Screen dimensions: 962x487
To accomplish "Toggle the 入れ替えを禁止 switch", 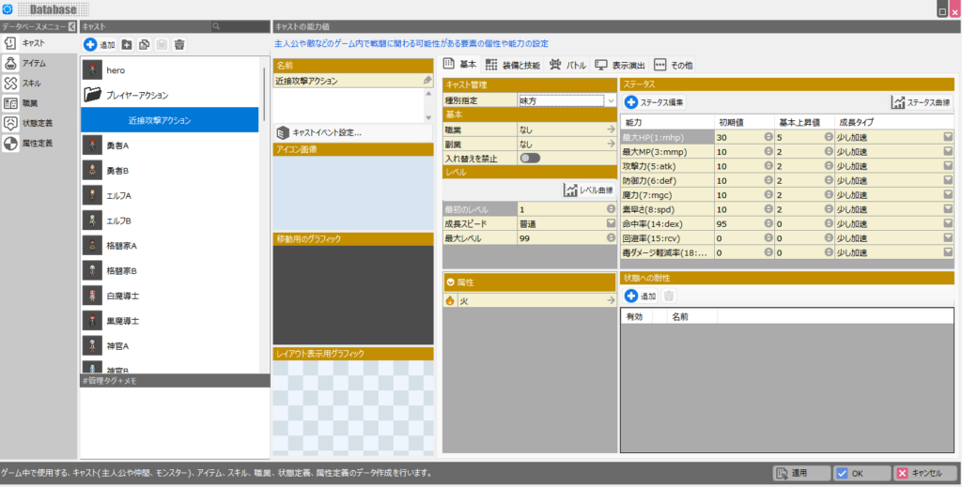I will (x=530, y=158).
